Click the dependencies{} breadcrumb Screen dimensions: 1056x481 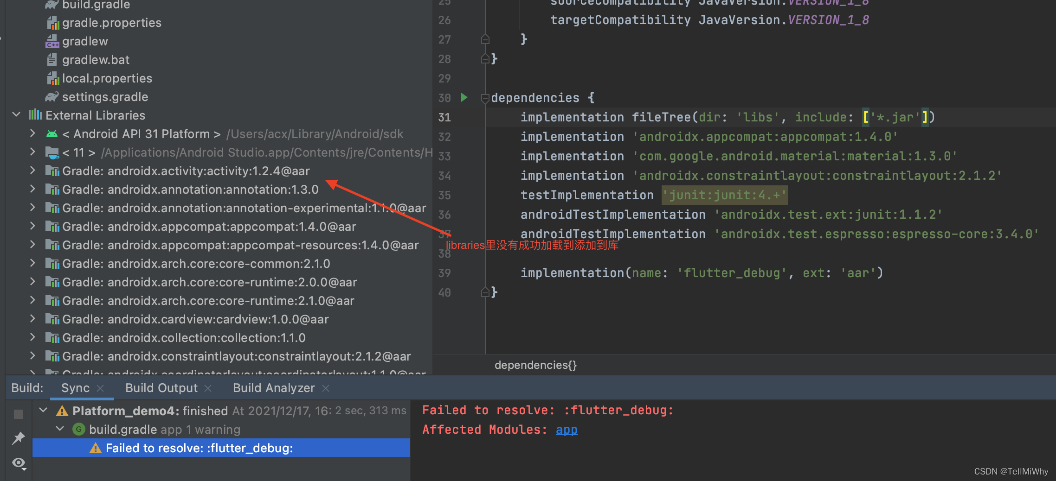(535, 365)
